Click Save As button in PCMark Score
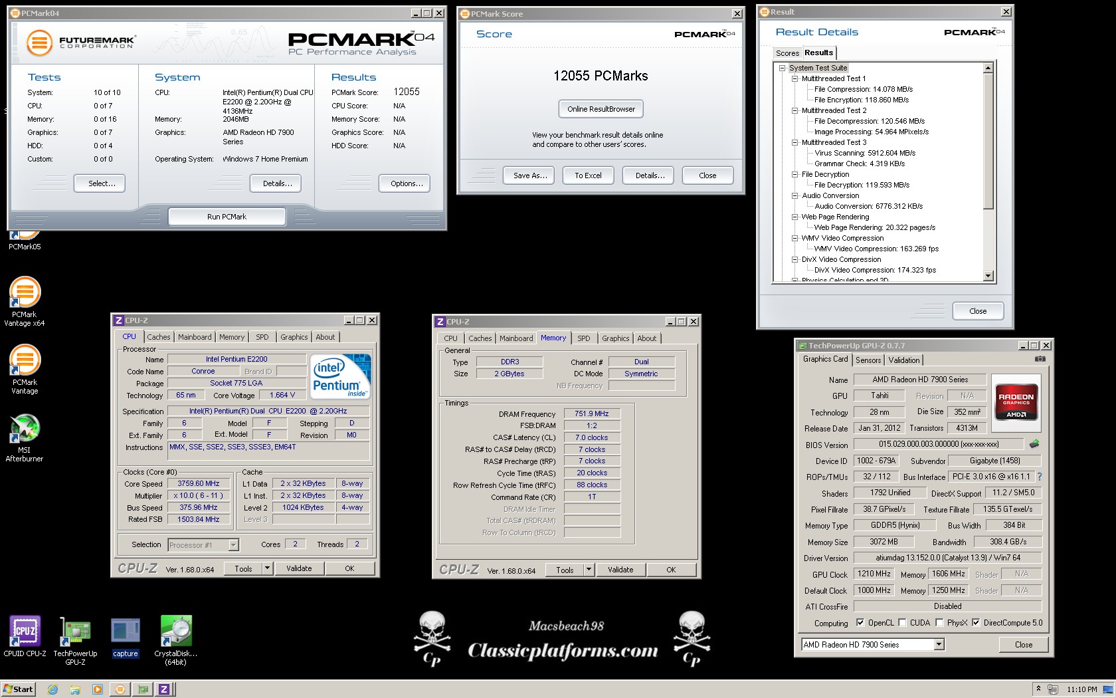Image resolution: width=1116 pixels, height=698 pixels. [530, 175]
